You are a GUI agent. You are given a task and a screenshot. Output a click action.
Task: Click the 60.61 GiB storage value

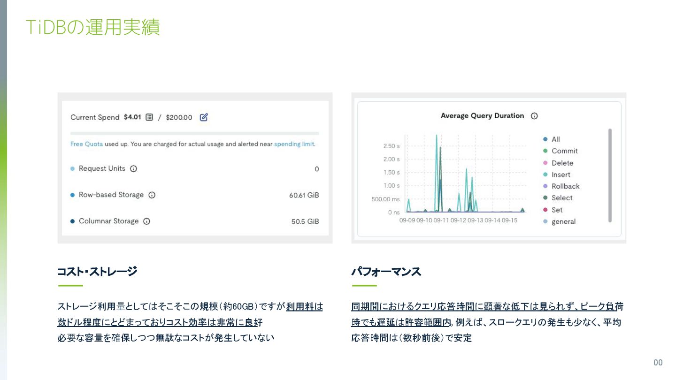[304, 195]
